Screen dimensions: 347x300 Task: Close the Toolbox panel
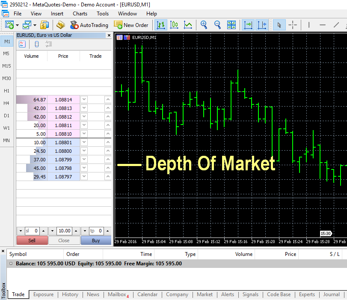pos(3,251)
